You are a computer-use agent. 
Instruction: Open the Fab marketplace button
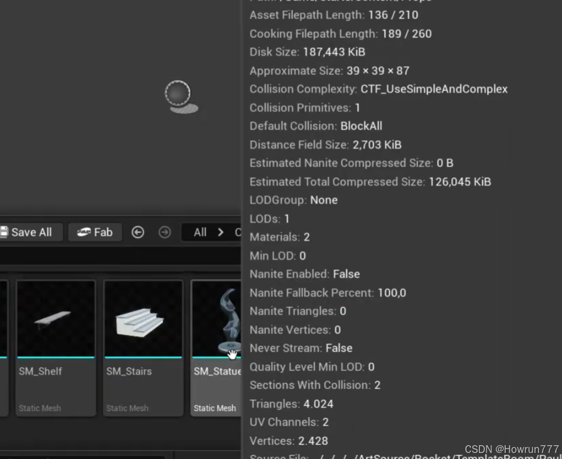[x=95, y=232]
